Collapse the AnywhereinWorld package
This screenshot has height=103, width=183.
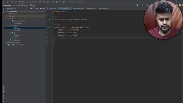[10, 21]
